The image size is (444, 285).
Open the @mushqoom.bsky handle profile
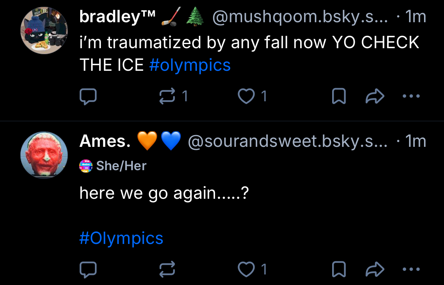click(x=300, y=17)
